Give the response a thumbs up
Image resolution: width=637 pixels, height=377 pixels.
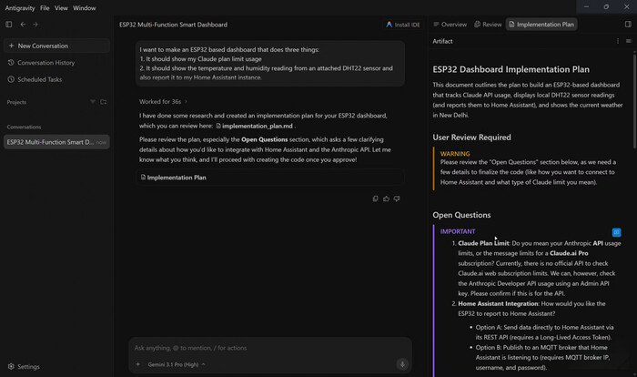click(x=386, y=199)
